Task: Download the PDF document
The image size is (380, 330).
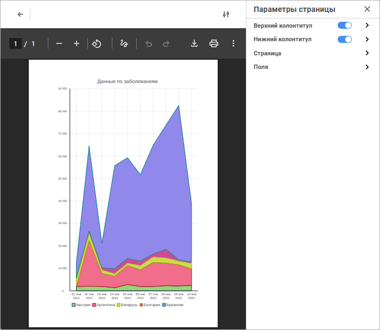Action: coord(194,43)
